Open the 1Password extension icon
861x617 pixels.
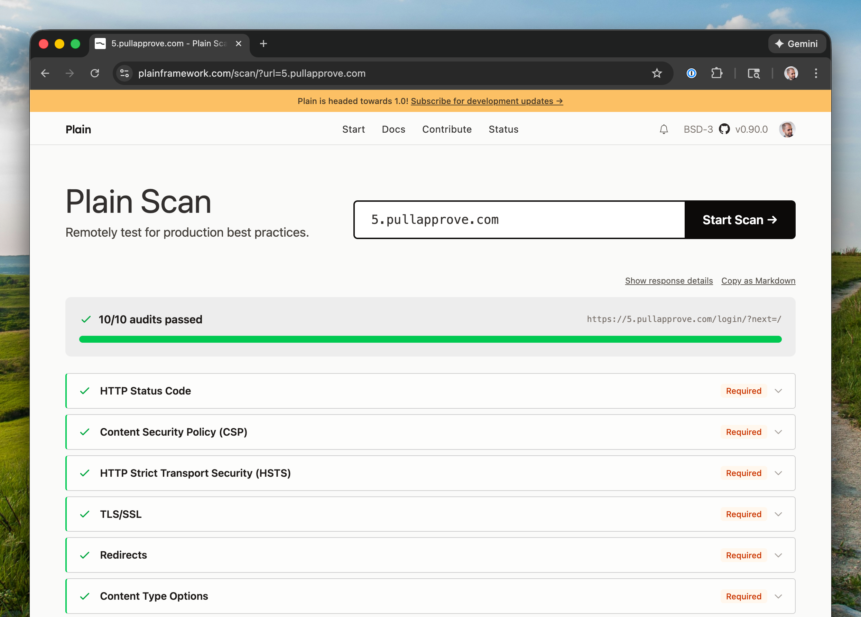pos(691,73)
